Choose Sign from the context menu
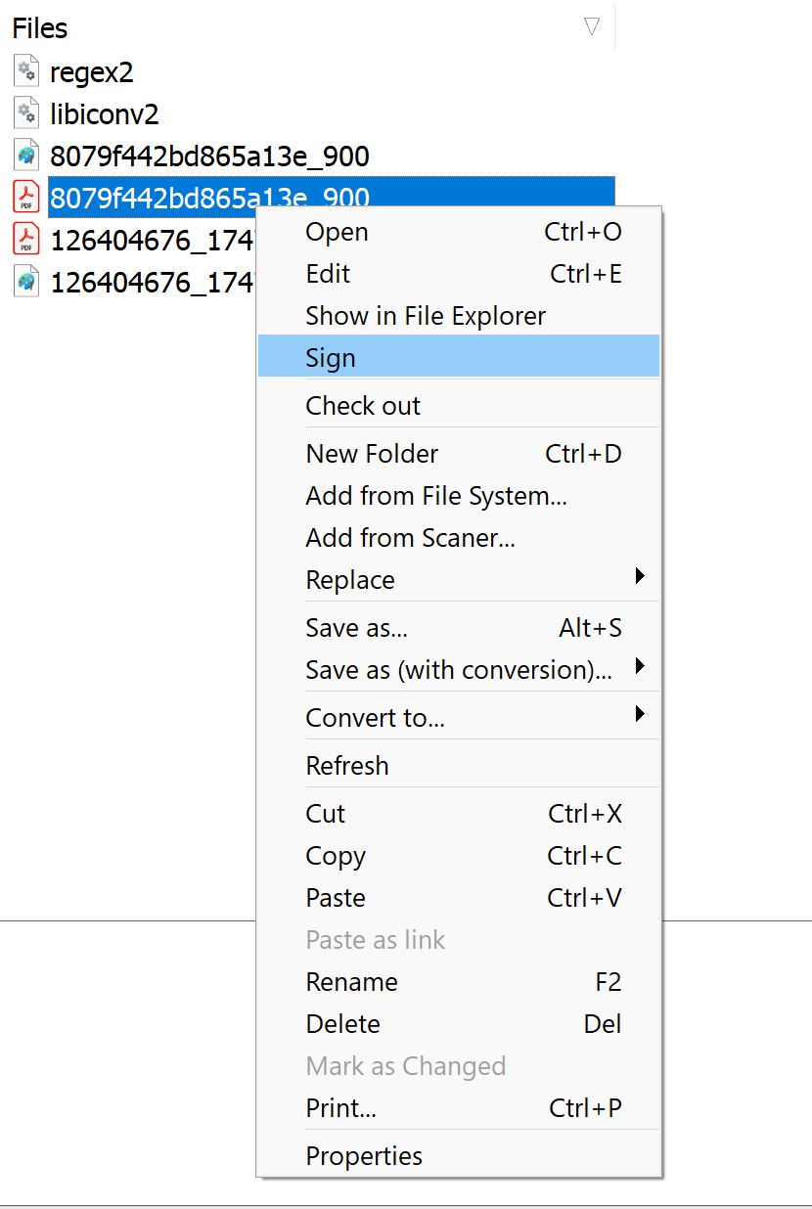Image resolution: width=812 pixels, height=1209 pixels. [331, 358]
